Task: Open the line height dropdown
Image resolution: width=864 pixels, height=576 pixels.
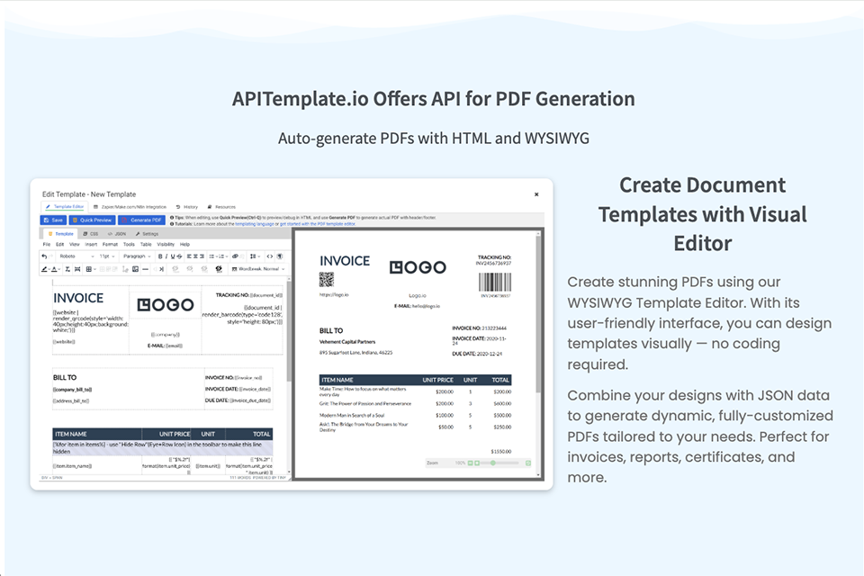Action: pos(255,256)
